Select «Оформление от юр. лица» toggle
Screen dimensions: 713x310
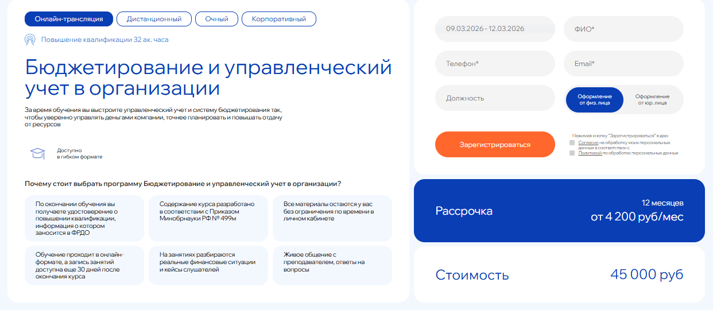click(x=652, y=100)
